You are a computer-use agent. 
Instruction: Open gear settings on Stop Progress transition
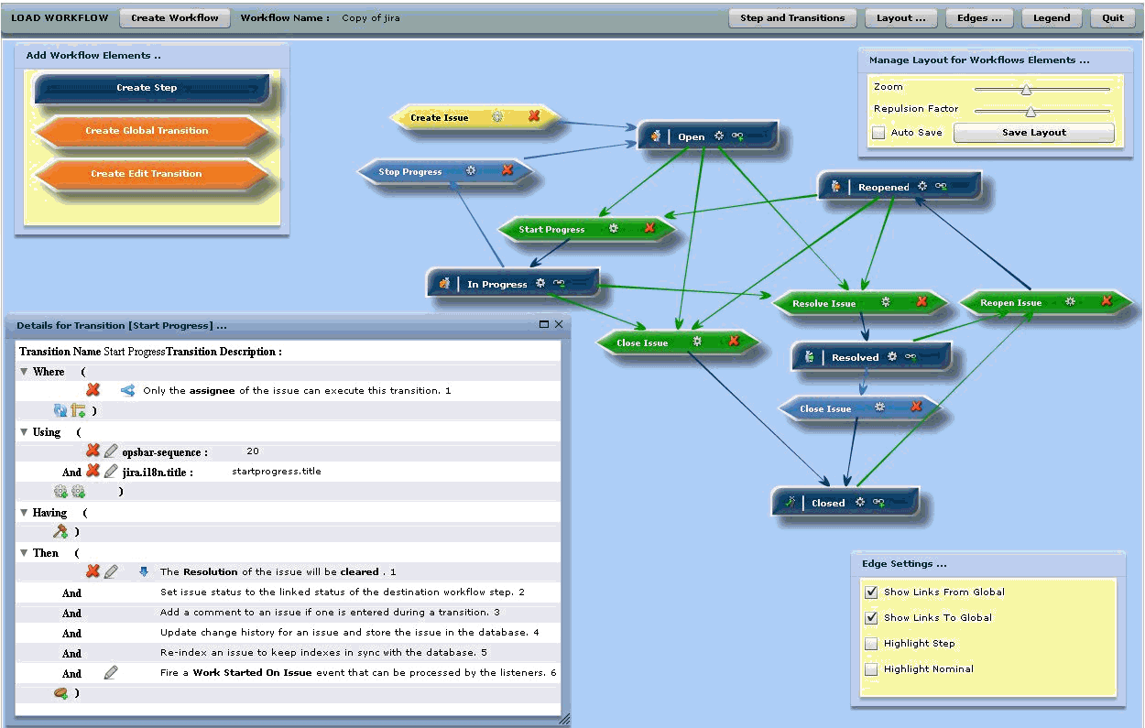[471, 170]
